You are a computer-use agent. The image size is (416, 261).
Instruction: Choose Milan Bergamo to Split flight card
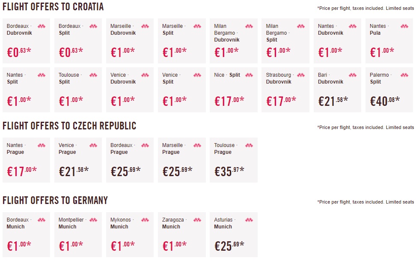(285, 41)
